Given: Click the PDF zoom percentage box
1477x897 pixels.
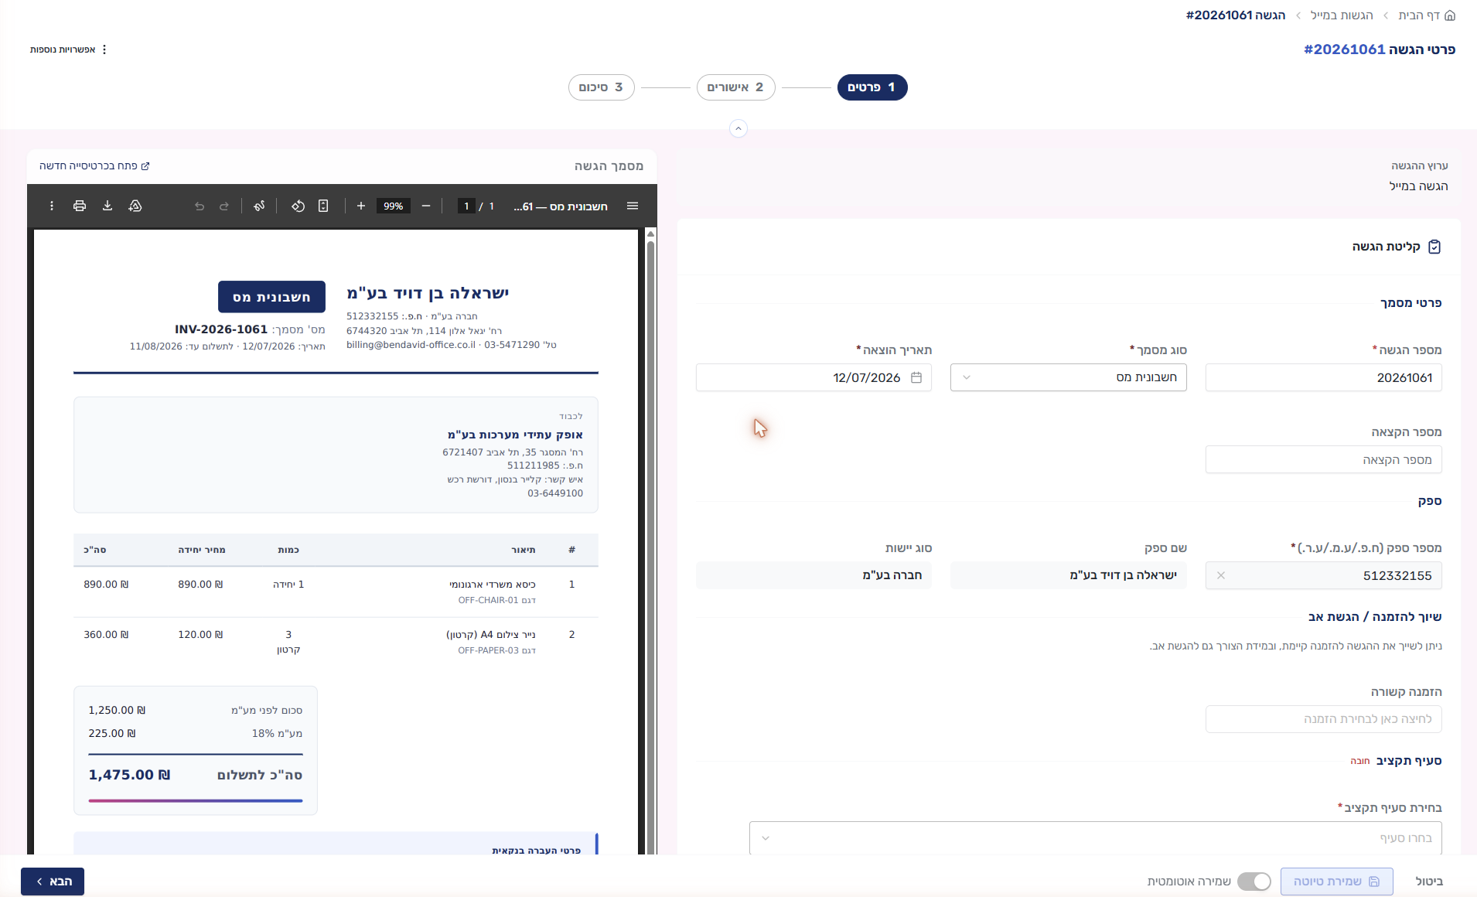Looking at the screenshot, I should [x=394, y=206].
